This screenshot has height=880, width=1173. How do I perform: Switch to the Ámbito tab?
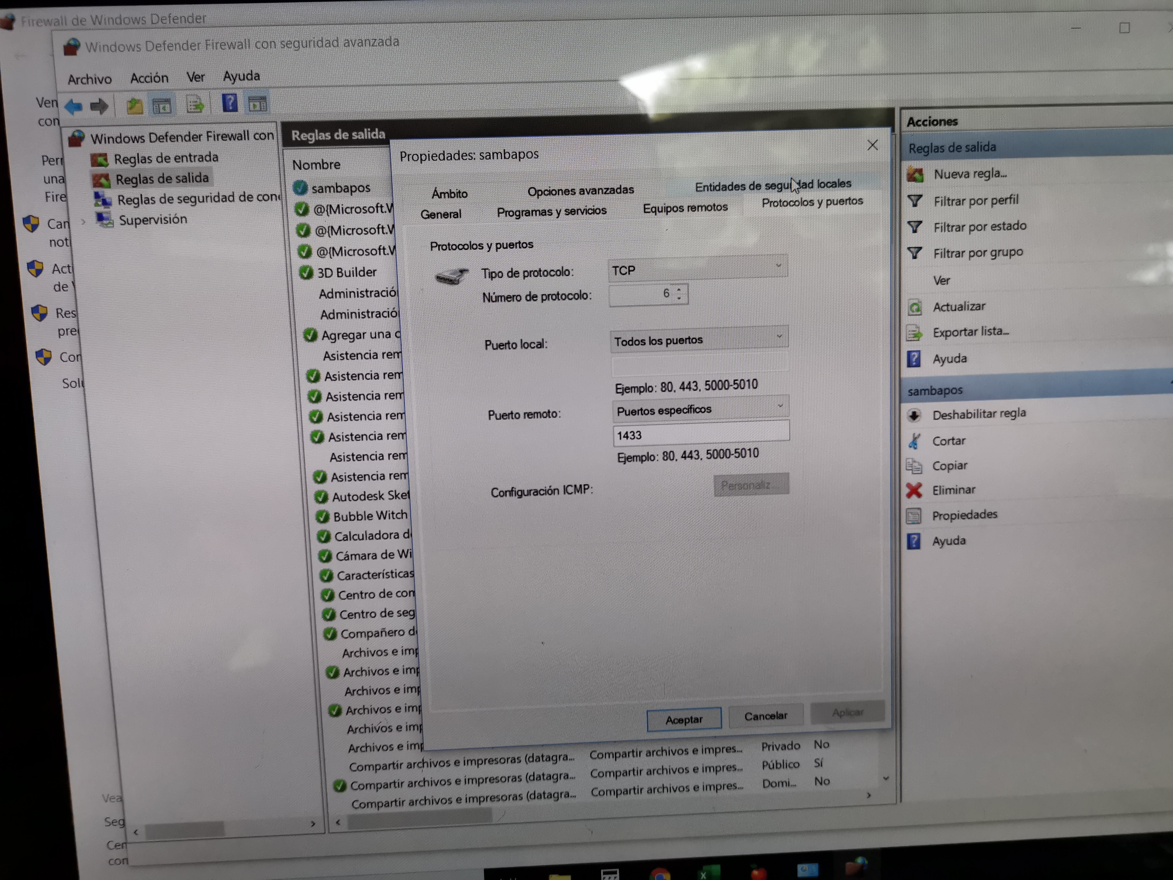(450, 194)
